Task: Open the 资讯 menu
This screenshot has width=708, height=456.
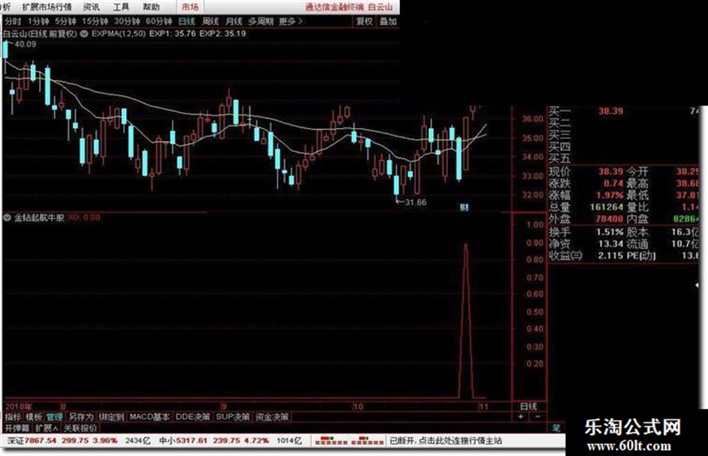Action: pos(91,7)
